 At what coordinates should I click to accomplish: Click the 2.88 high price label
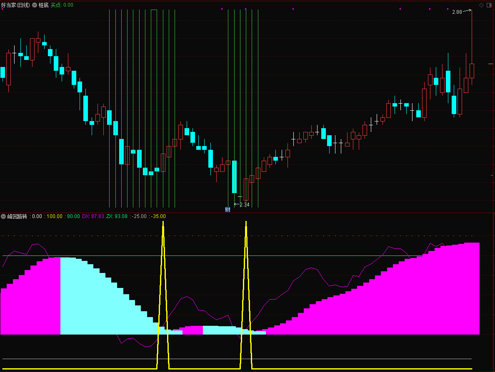pos(457,12)
